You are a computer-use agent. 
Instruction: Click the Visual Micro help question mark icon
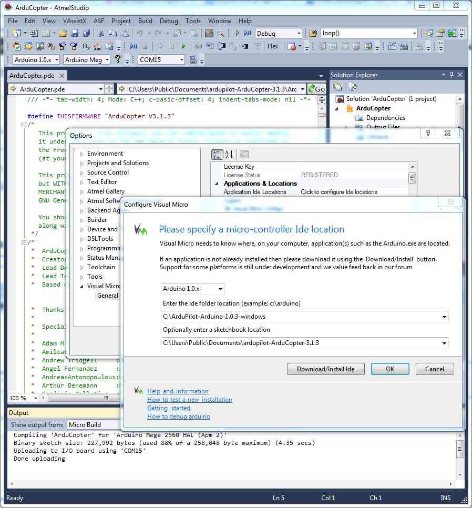coord(118,59)
